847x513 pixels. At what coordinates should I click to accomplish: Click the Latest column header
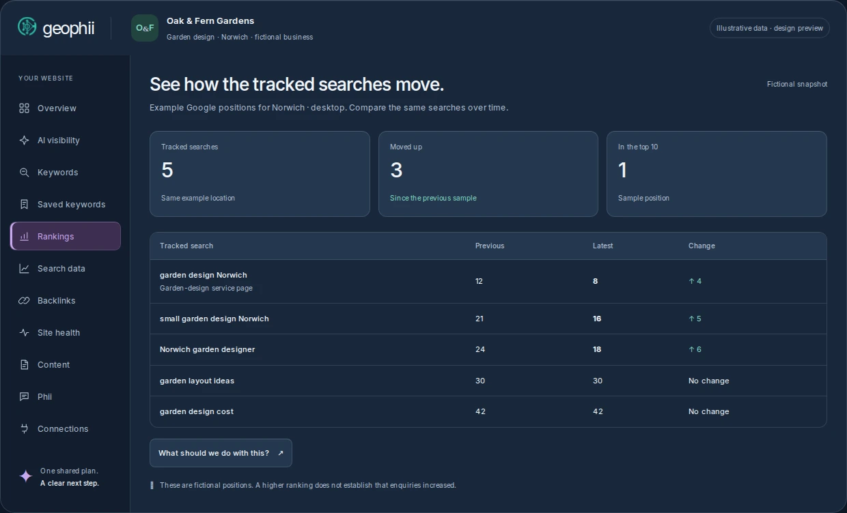click(x=602, y=246)
